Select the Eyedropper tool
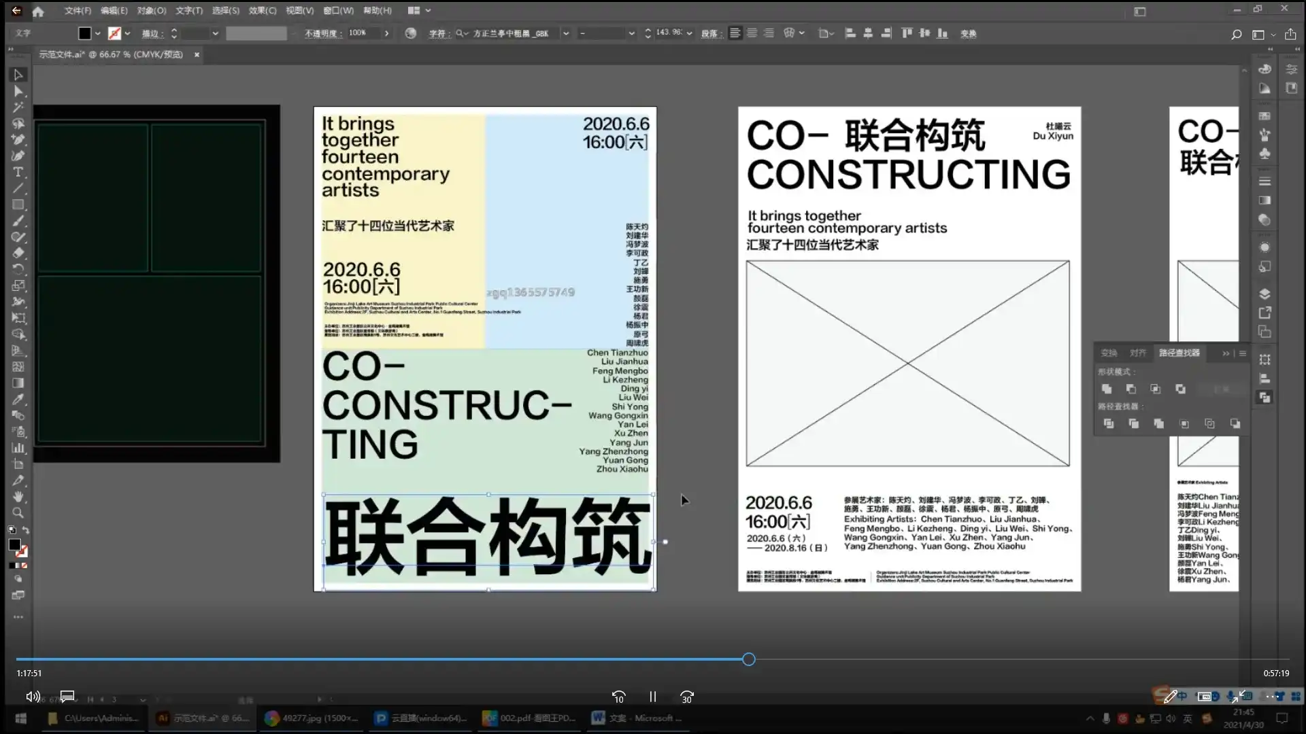The height and width of the screenshot is (734, 1306). click(18, 400)
